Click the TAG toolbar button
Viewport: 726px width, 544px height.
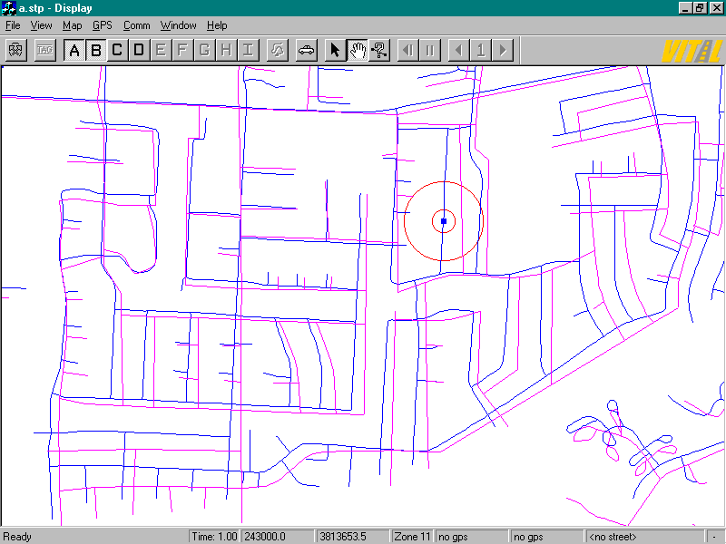[x=44, y=50]
